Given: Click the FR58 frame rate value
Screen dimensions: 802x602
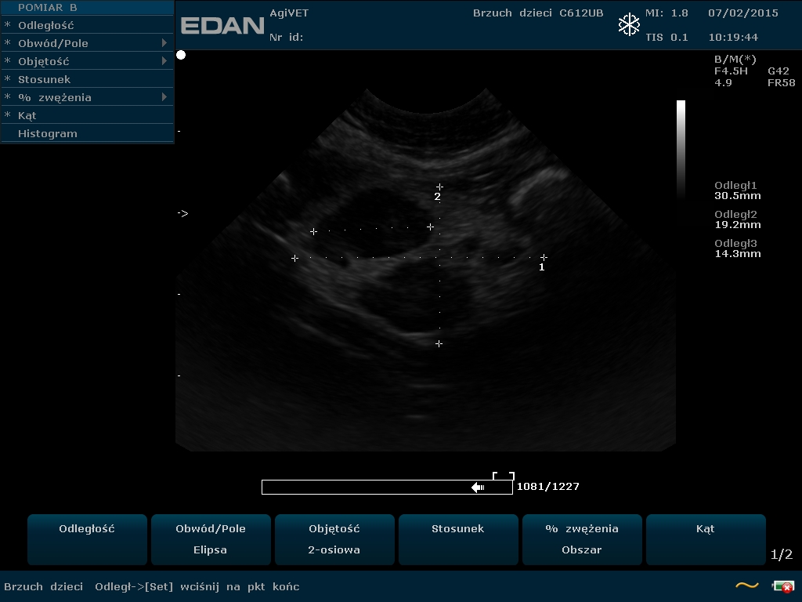Looking at the screenshot, I should click(781, 83).
